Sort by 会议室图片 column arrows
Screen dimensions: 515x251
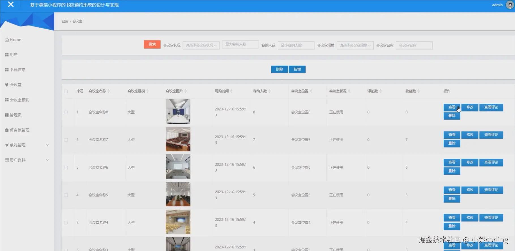point(186,91)
